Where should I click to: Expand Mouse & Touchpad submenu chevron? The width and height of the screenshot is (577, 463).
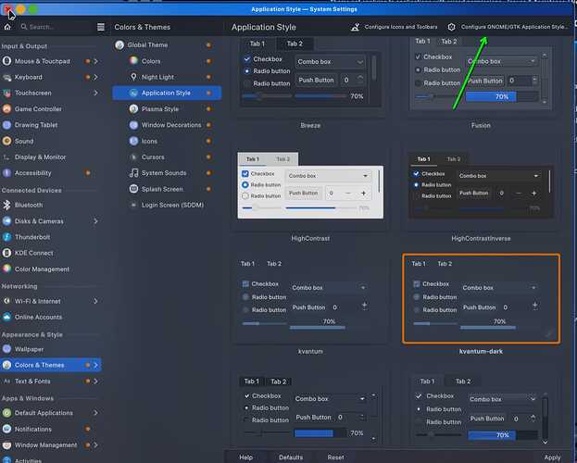tap(95, 61)
